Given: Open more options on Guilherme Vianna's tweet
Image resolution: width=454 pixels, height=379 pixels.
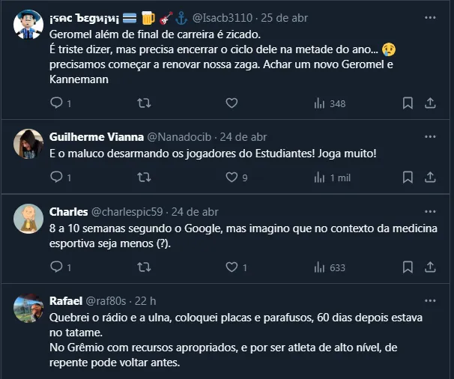Looking at the screenshot, I should pos(430,136).
